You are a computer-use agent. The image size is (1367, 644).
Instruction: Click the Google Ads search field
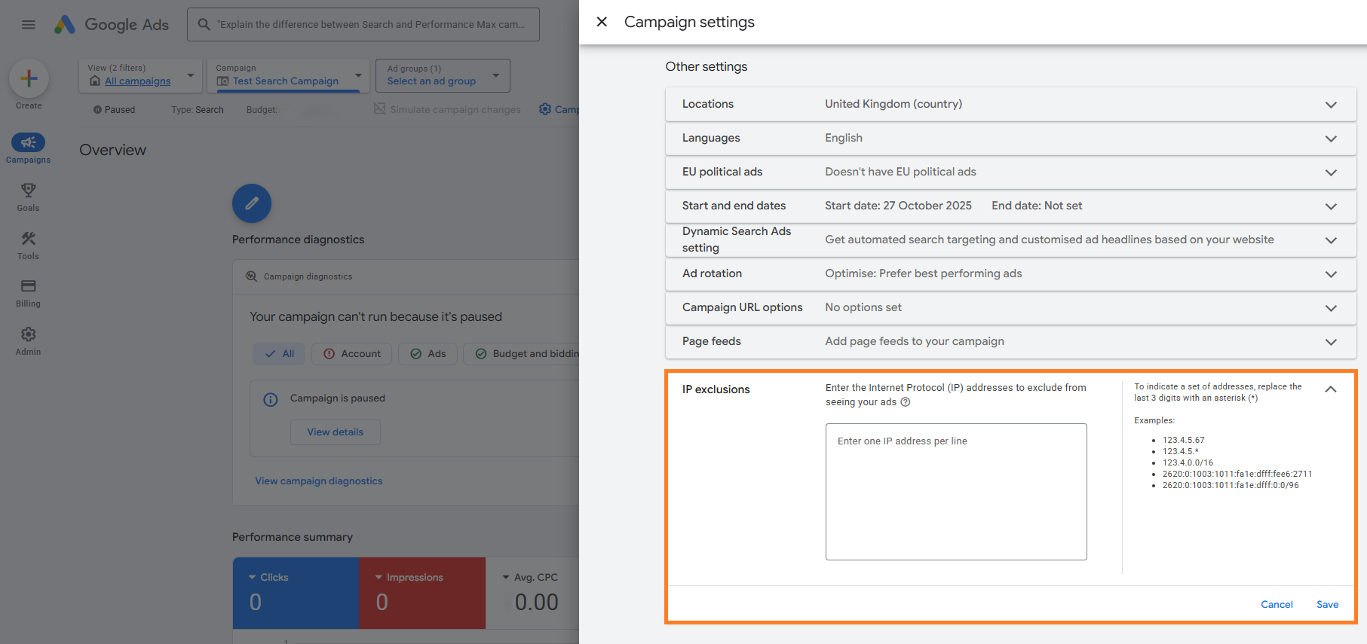(x=363, y=25)
